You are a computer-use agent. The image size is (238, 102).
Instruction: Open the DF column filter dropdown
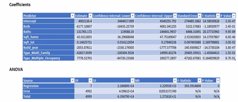click(x=90, y=81)
